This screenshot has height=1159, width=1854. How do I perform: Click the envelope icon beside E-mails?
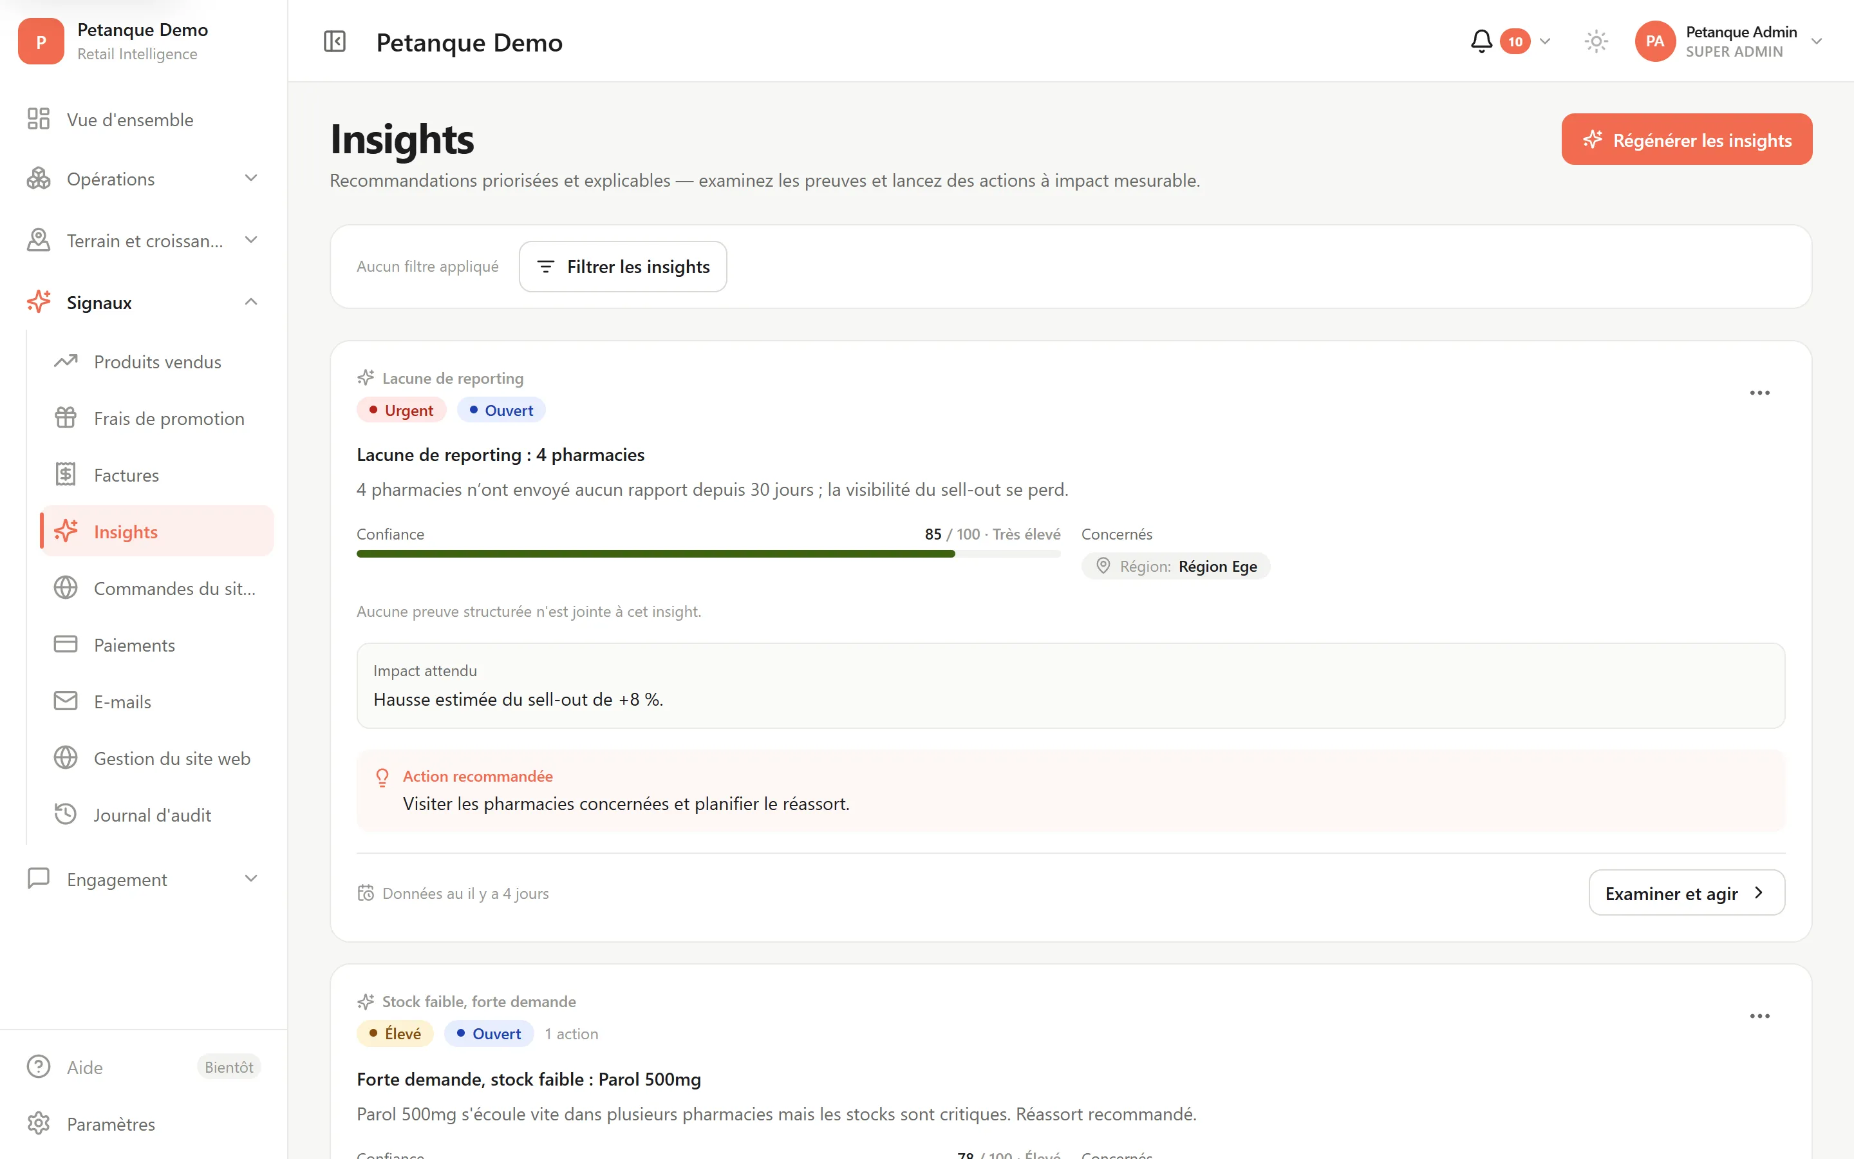(66, 701)
